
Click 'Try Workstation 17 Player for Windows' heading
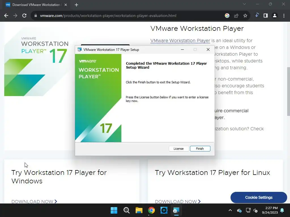point(59,177)
